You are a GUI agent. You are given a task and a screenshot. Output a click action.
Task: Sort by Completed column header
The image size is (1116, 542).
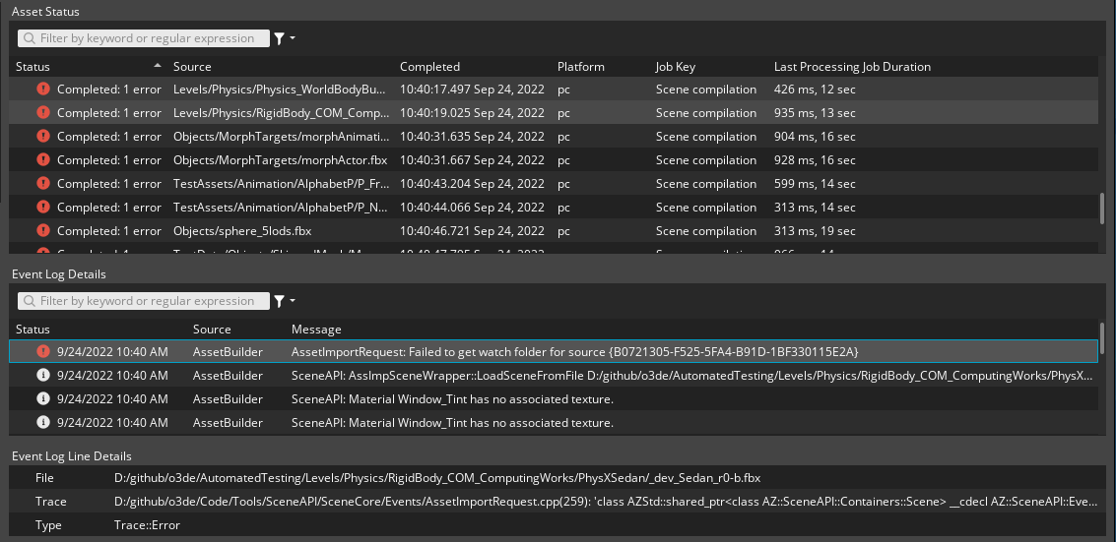tap(429, 67)
